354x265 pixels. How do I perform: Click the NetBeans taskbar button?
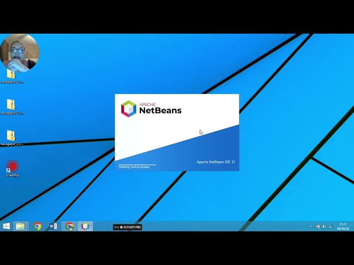[85, 226]
